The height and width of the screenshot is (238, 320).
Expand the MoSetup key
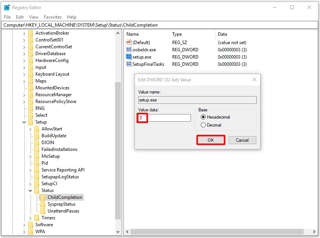click(x=30, y=157)
